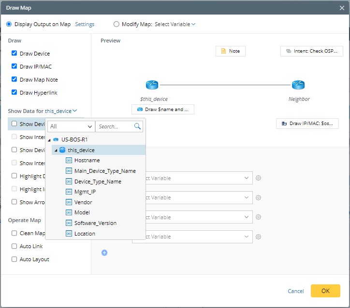Click the search magnifier icon in variable popup

pos(138,126)
